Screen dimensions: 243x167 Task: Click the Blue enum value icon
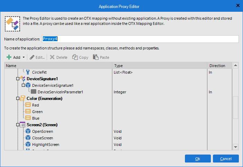28,118
